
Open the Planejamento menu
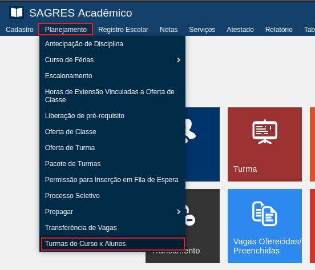tap(66, 30)
